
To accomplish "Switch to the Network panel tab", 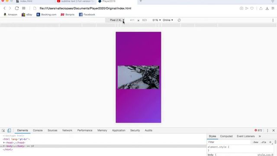I will tap(67, 130).
